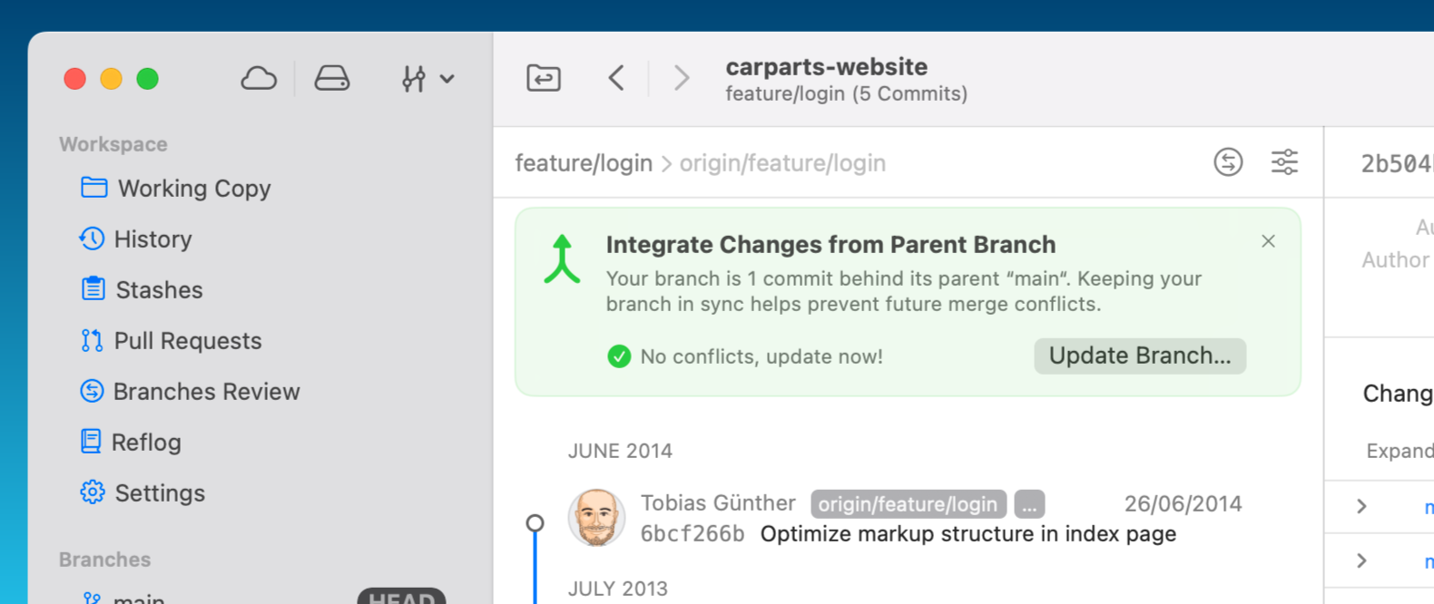Screen dimensions: 1434x604
Task: Expand additional refs ellipsis badge
Action: pos(1029,504)
